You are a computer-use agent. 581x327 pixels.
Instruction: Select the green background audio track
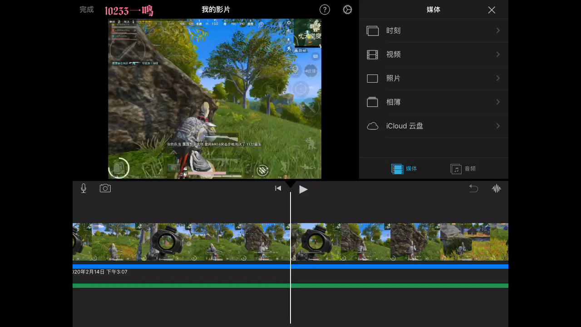tap(290, 286)
